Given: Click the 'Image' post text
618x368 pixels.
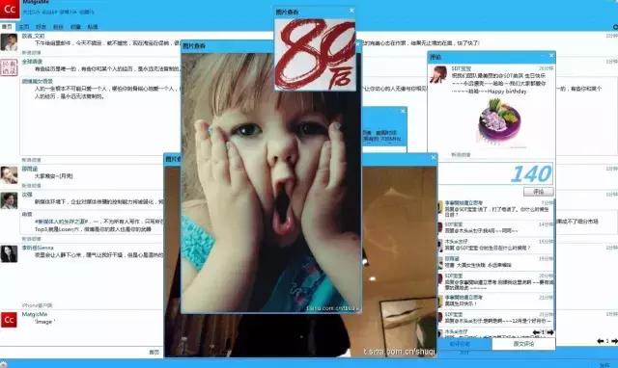Looking at the screenshot, I should point(45,322).
